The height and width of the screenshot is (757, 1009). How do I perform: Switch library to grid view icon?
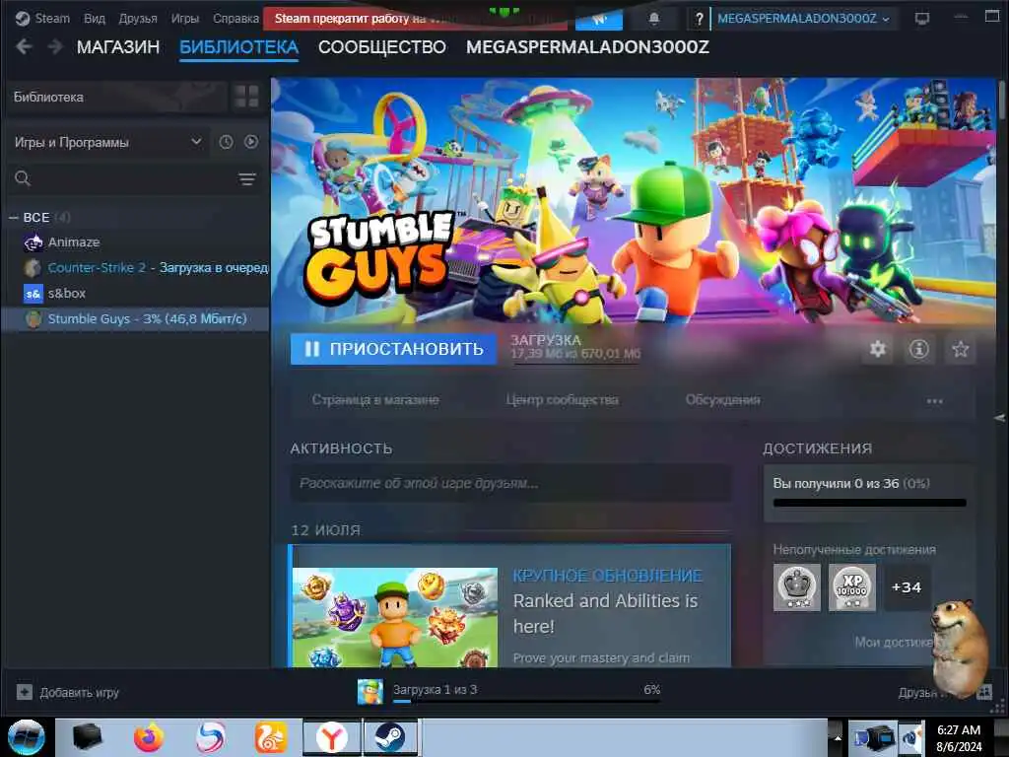[x=246, y=98]
